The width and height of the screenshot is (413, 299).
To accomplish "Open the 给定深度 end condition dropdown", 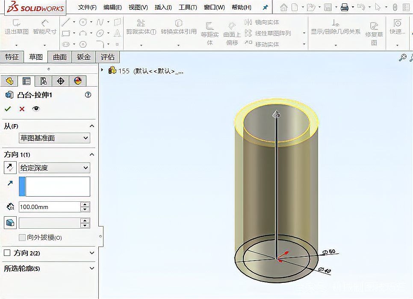I will pyautogui.click(x=54, y=168).
